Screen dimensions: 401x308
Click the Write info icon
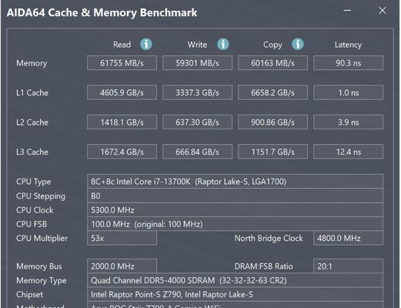[223, 45]
